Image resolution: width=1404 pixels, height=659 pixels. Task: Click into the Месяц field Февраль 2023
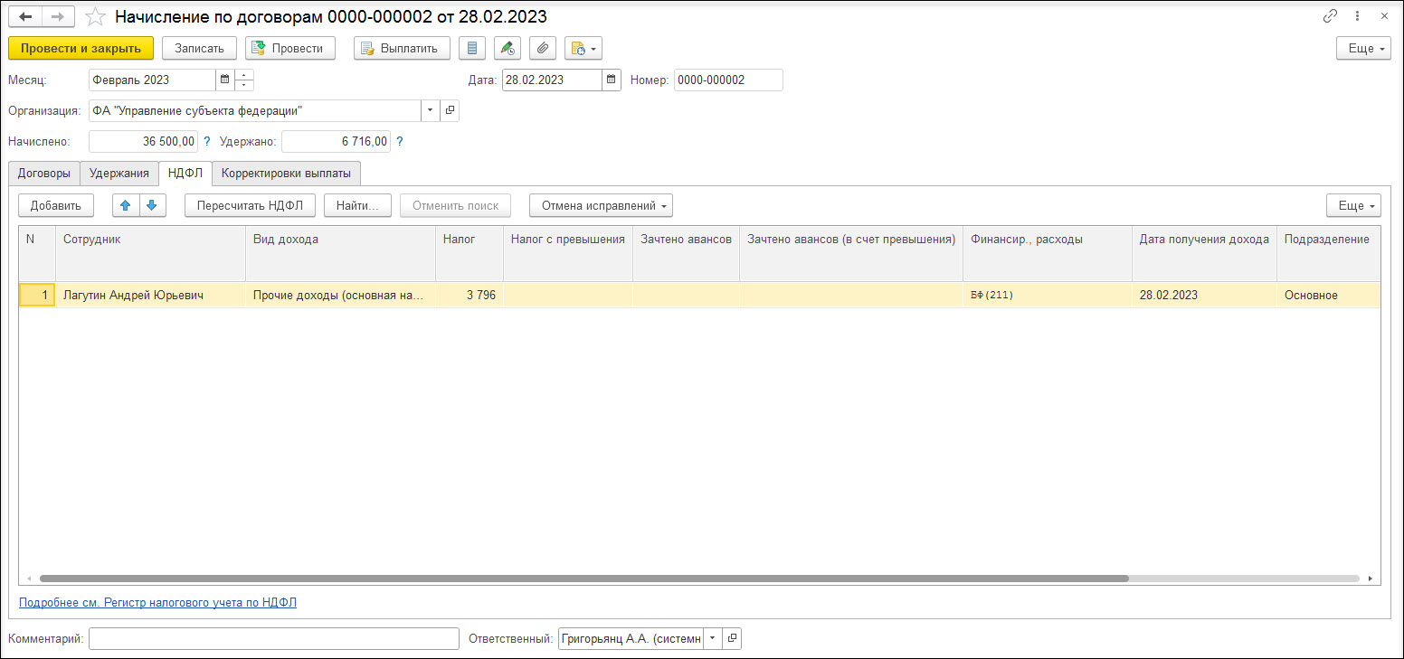pyautogui.click(x=152, y=80)
